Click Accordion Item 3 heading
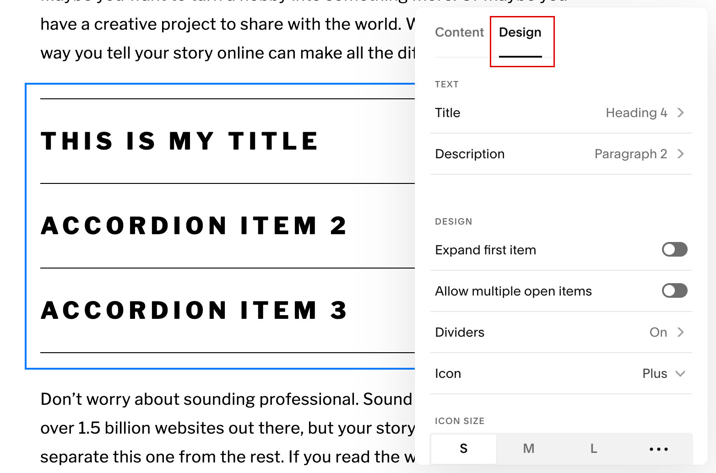Screen dimensions: 716x473 click(x=194, y=310)
